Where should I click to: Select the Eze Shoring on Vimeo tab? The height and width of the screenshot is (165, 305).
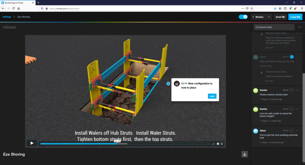tap(18, 3)
